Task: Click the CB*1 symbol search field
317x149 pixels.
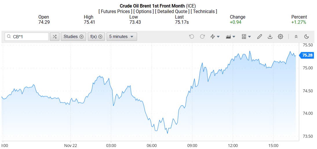Action: (x=29, y=37)
